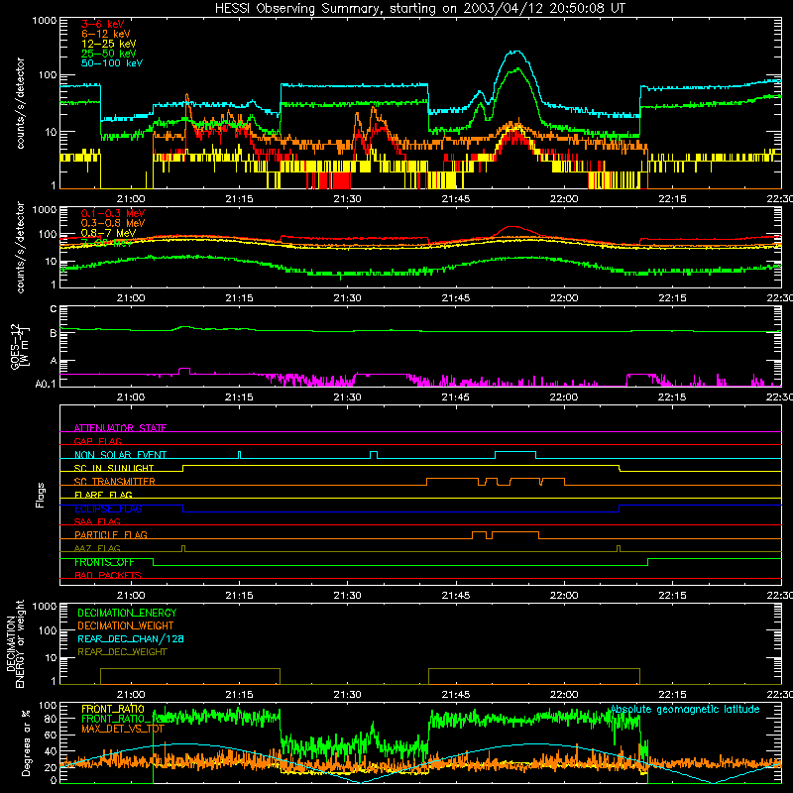Select the BAD_PACKETS flag label
The image size is (793, 793).
pos(108,575)
